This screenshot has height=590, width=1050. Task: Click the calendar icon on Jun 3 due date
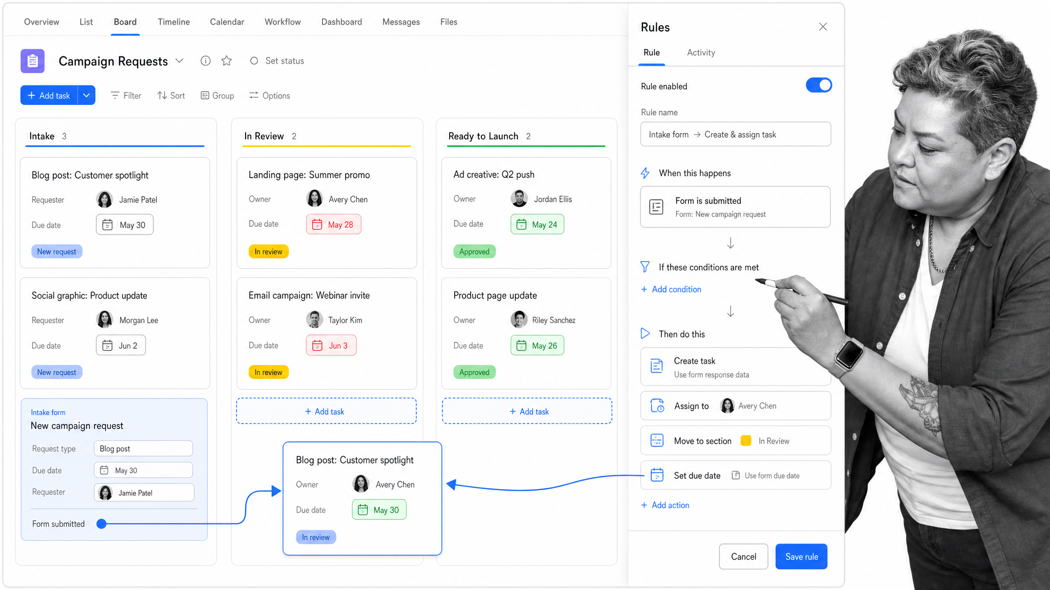[317, 345]
